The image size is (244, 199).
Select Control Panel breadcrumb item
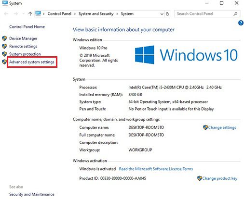click(x=59, y=14)
